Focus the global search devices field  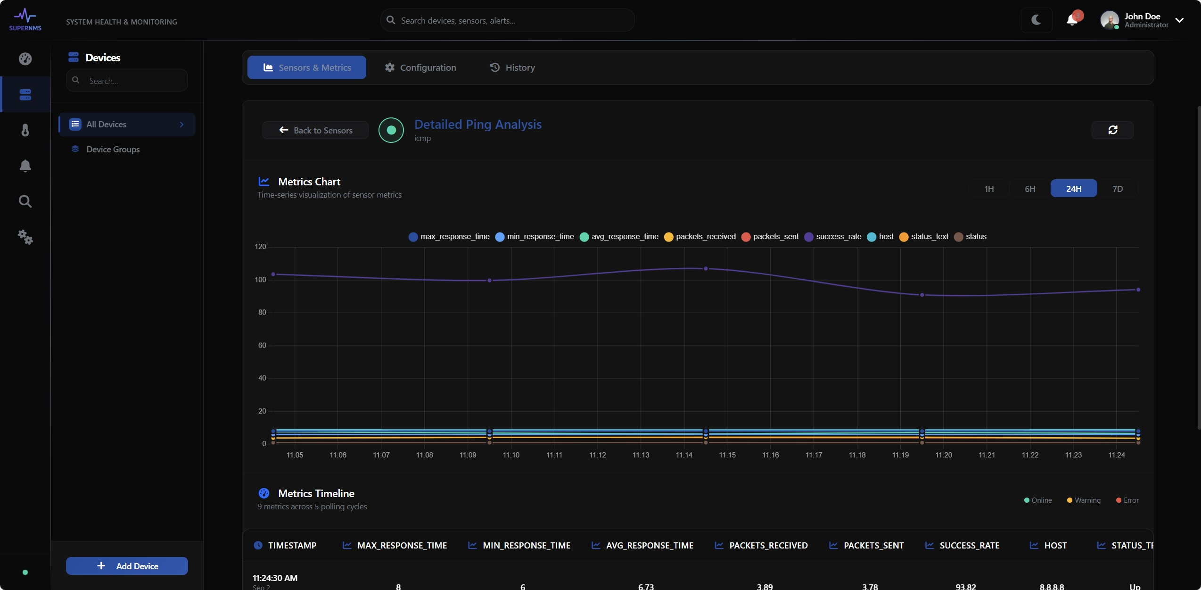pyautogui.click(x=507, y=20)
